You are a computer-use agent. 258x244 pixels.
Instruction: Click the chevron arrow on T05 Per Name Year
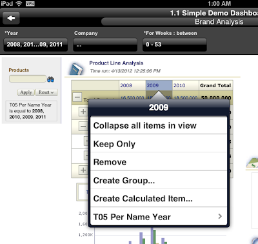tap(220, 216)
